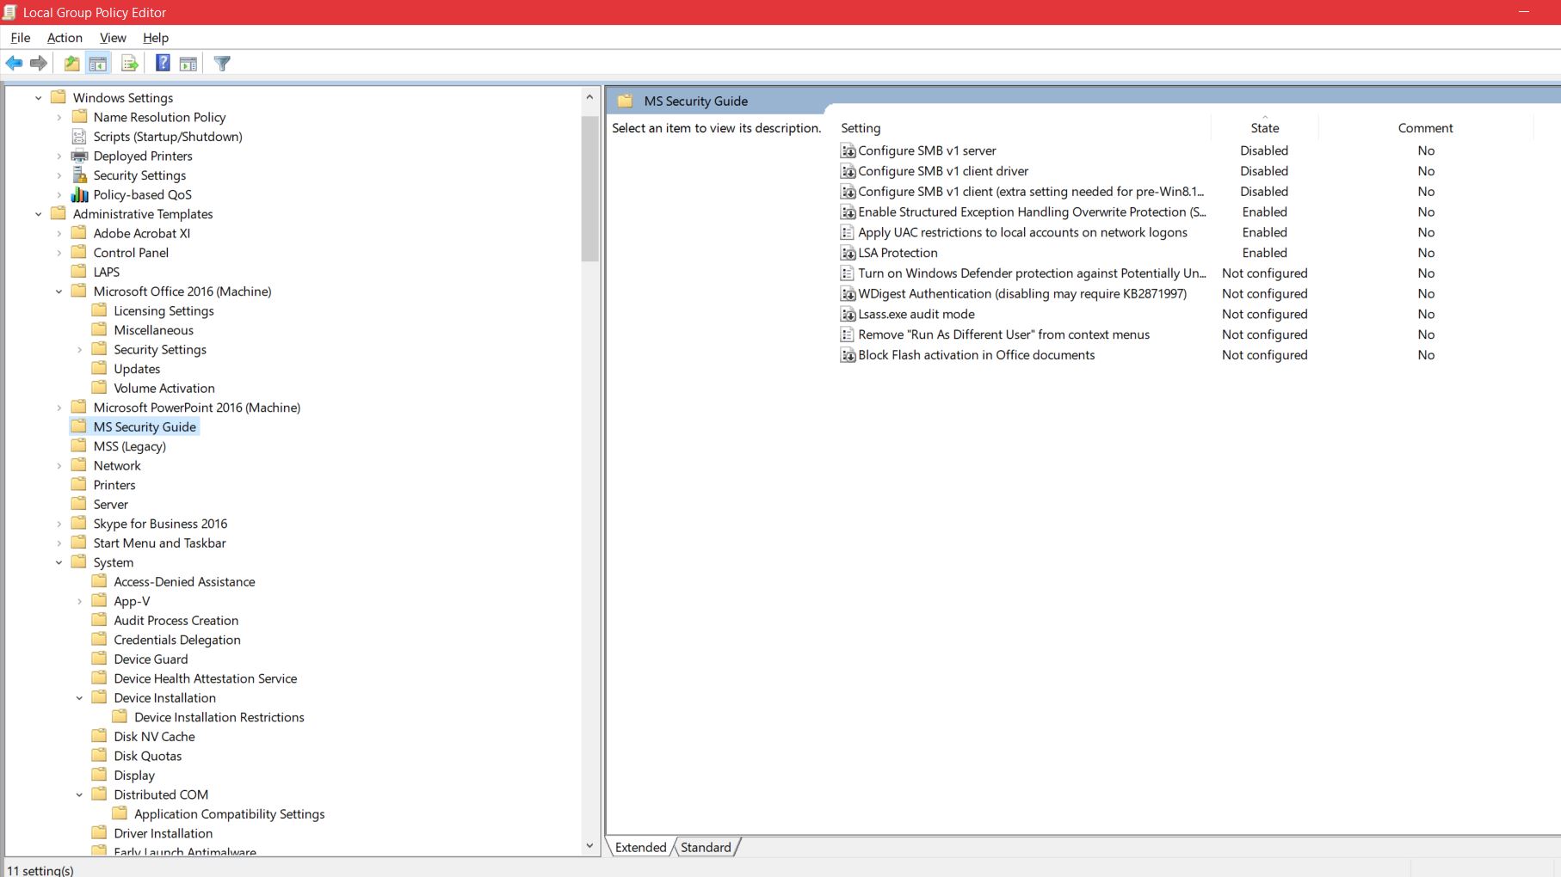Viewport: 1561px width, 877px height.
Task: Click the tree pane scrollbar down arrow
Action: tap(589, 846)
